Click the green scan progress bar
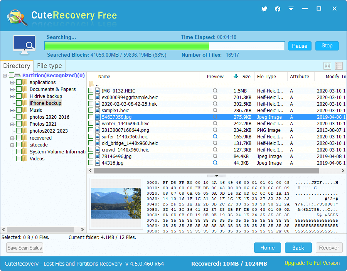Screen dimensions: 347x271 [x=164, y=46]
